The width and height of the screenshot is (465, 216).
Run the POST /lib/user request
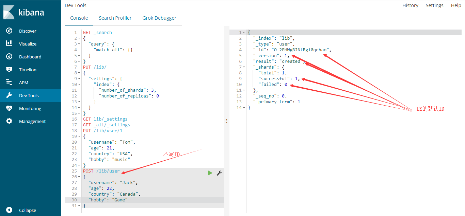coord(210,173)
